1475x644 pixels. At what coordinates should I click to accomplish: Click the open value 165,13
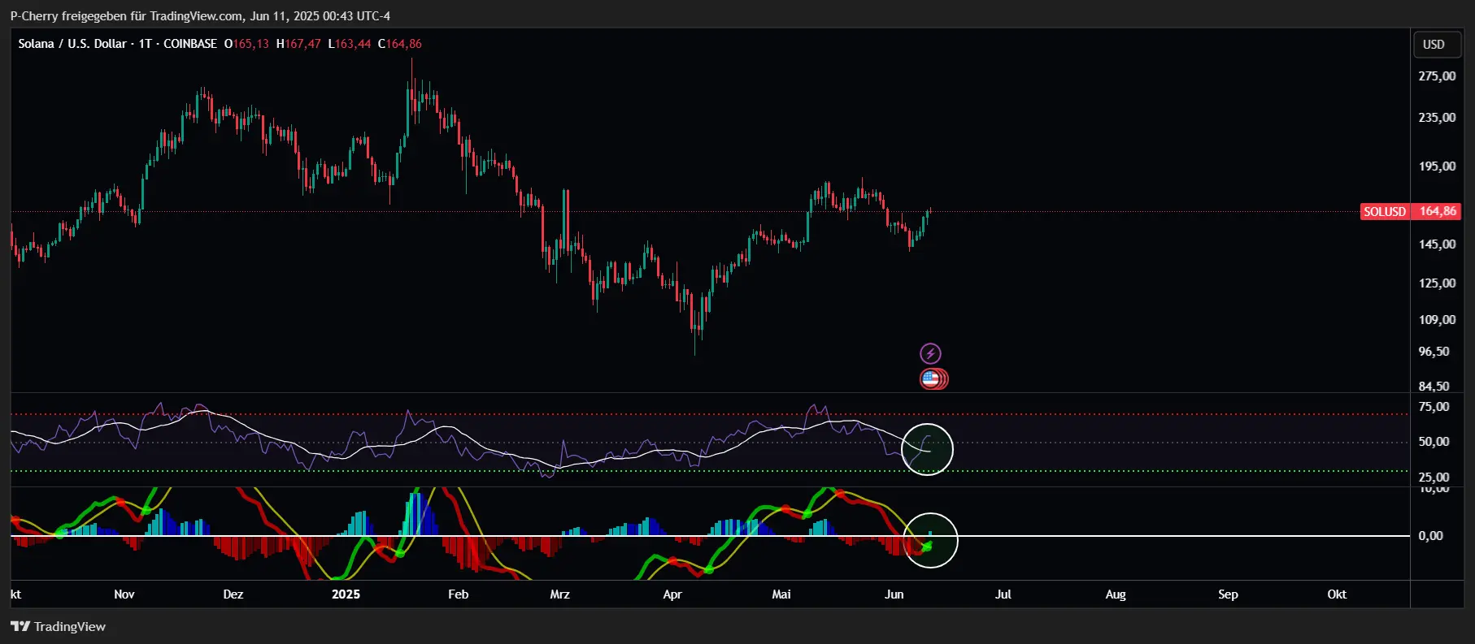pyautogui.click(x=250, y=44)
